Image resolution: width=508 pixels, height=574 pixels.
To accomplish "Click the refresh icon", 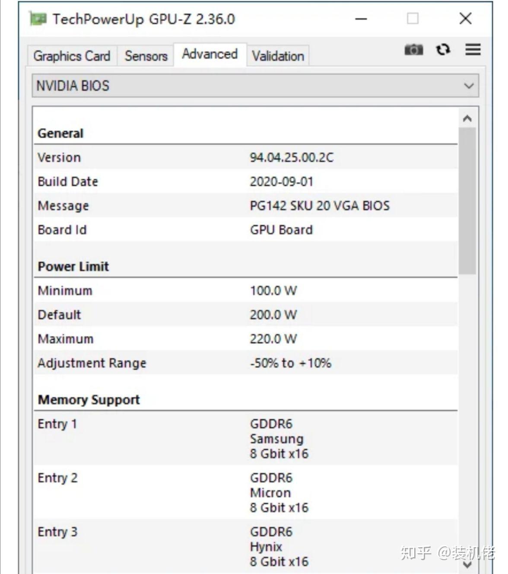I will tap(443, 50).
